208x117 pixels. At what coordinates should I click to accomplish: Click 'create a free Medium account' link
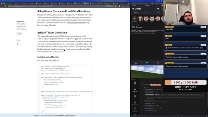coord(66,115)
